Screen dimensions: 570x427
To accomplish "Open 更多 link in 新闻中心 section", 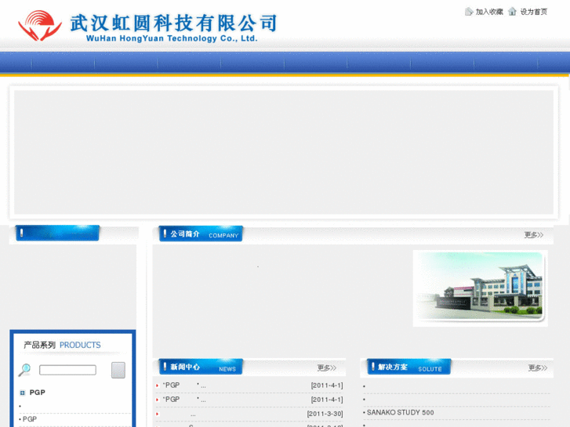I will [326, 367].
